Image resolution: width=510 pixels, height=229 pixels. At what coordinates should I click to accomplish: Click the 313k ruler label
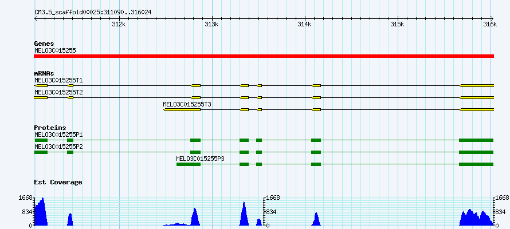click(212, 24)
